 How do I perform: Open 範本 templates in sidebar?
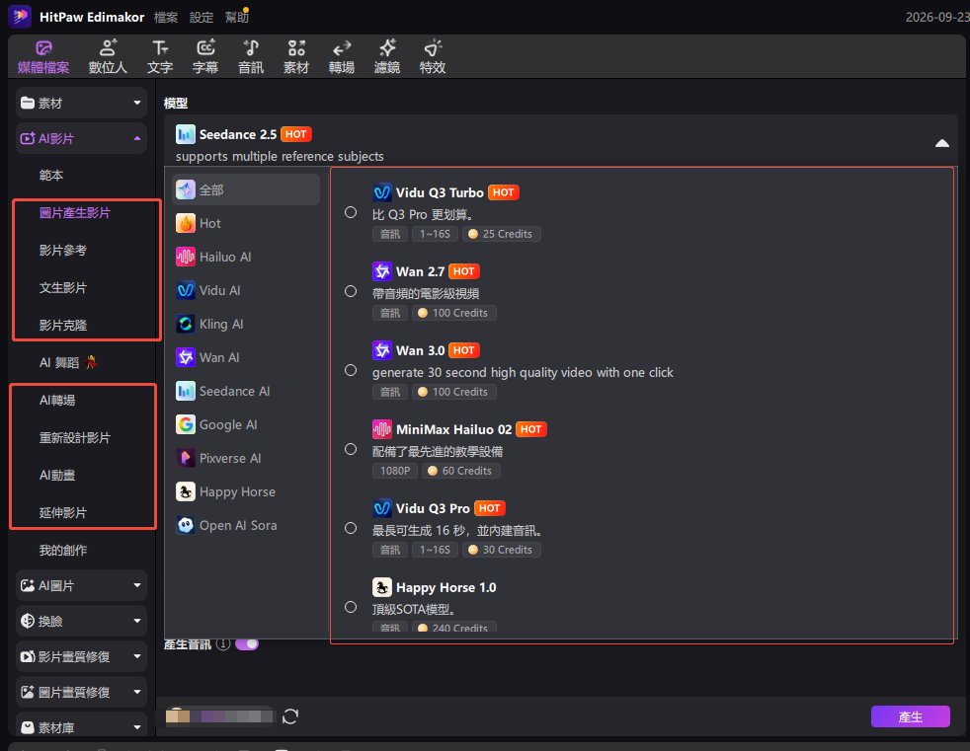pos(51,176)
